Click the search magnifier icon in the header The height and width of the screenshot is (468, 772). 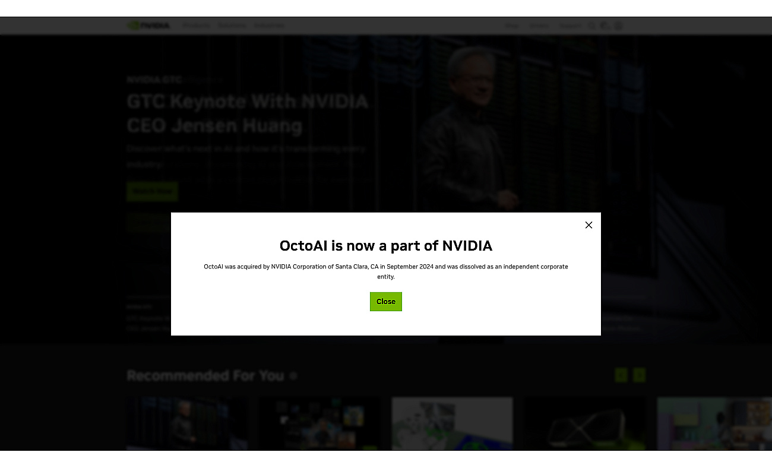tap(591, 26)
